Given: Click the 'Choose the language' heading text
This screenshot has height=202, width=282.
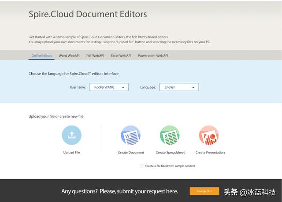Looking at the screenshot, I should pos(74,74).
